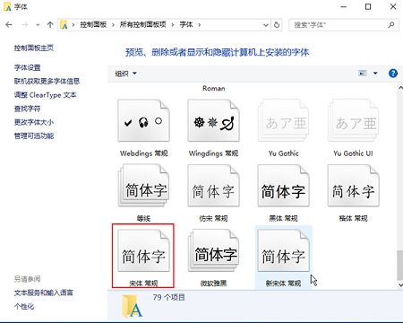Click the scrollbar up arrow
This screenshot has width=403, height=323.
coord(400,88)
